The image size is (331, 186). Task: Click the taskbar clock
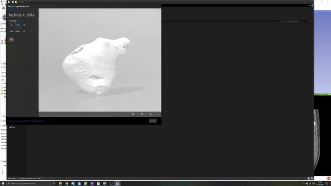point(320,183)
